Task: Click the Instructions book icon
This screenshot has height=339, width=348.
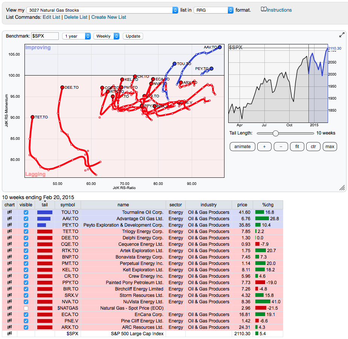Action: coord(264,10)
